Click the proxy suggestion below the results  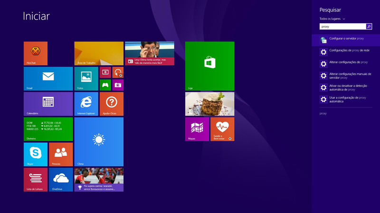point(323,114)
